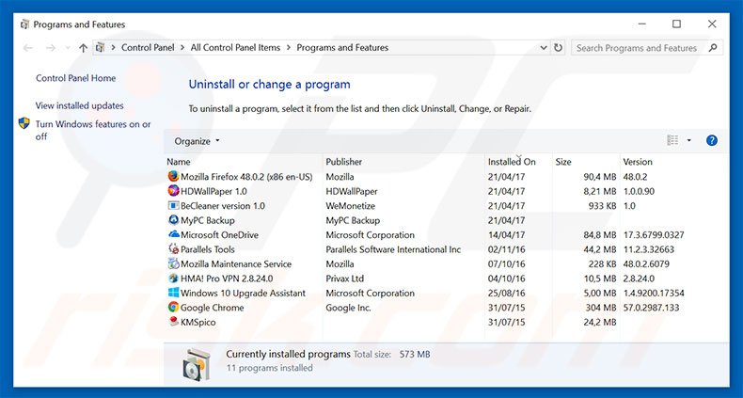Screen dimensions: 743x398
Task: Click the installed programs box icon
Action: coord(197,364)
